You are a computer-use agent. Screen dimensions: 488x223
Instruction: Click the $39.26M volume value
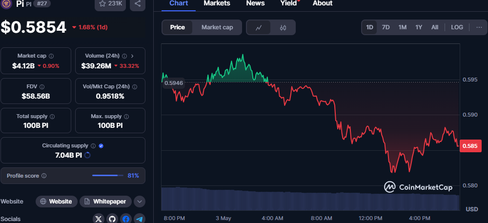coord(96,66)
